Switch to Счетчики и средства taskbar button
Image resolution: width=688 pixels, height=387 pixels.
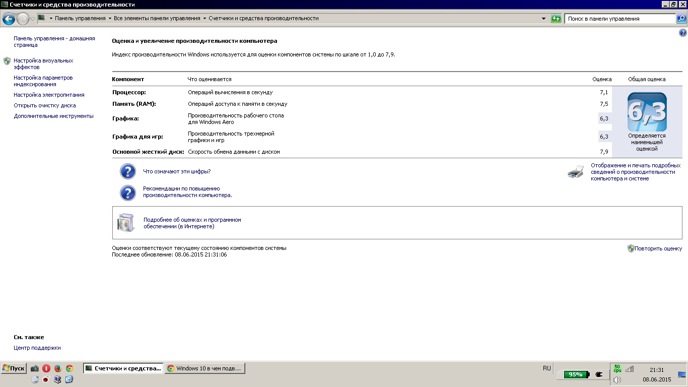tap(123, 368)
